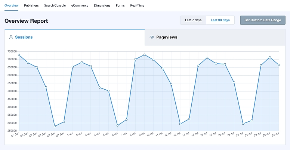Select the 28 Jun data point

(46, 87)
